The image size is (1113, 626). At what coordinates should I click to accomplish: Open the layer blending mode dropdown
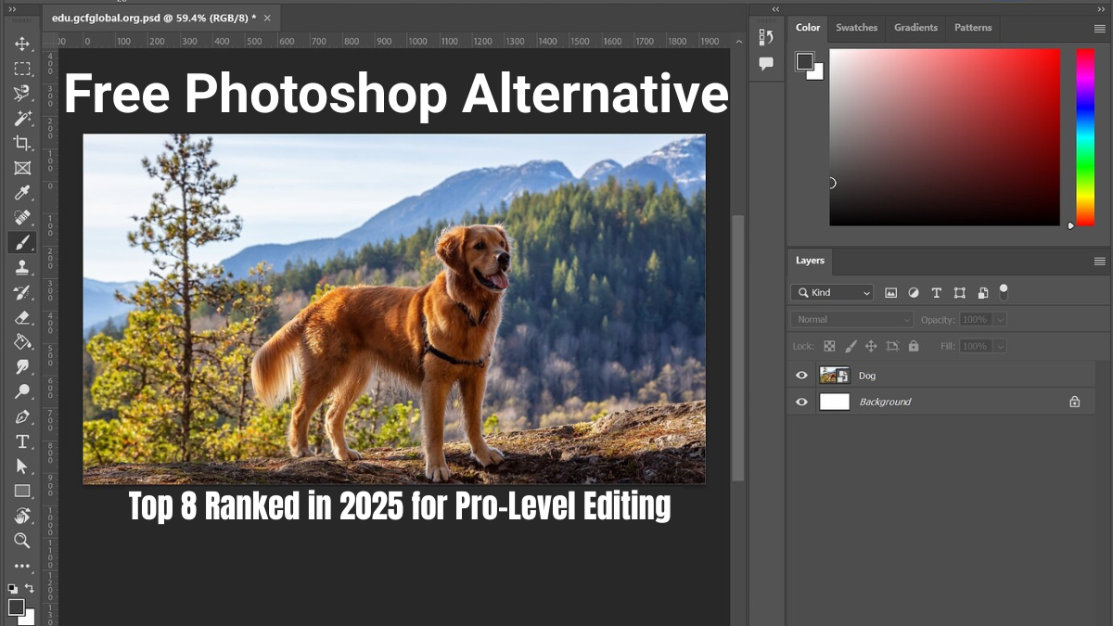coord(849,318)
